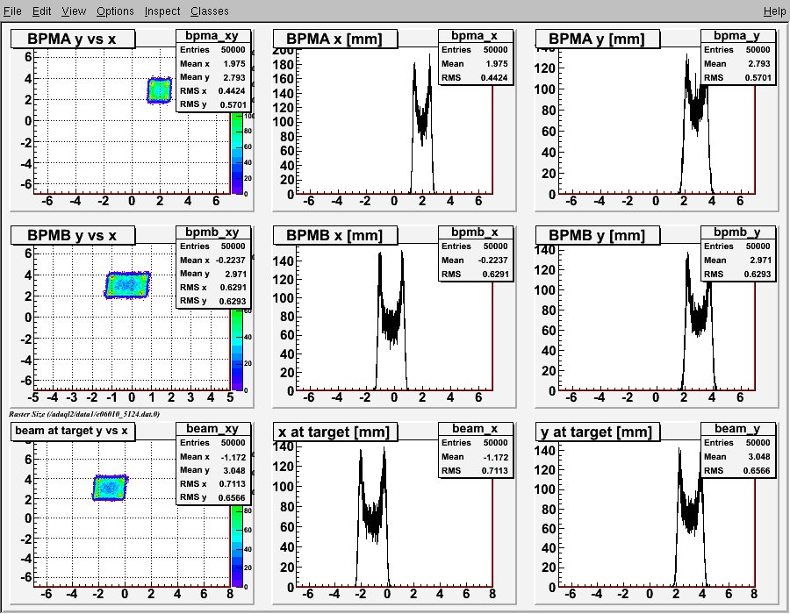Click the bpmb_x statistics box header
Image resolution: width=790 pixels, height=614 pixels.
475,232
